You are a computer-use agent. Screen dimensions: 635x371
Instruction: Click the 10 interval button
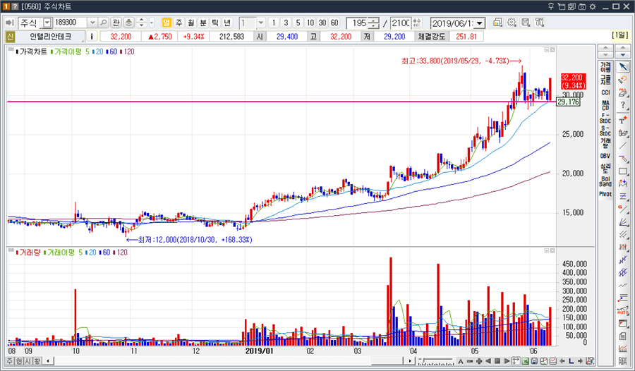(310, 23)
